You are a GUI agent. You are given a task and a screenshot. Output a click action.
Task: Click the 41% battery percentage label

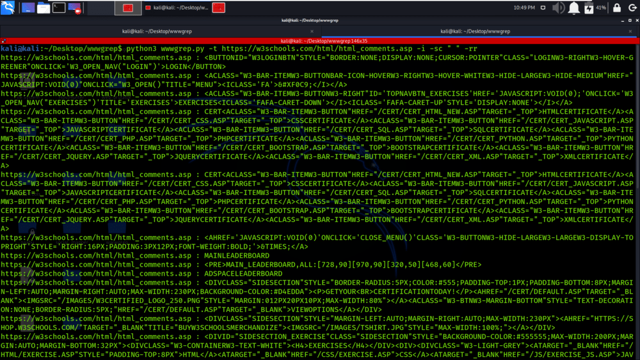pos(601,8)
